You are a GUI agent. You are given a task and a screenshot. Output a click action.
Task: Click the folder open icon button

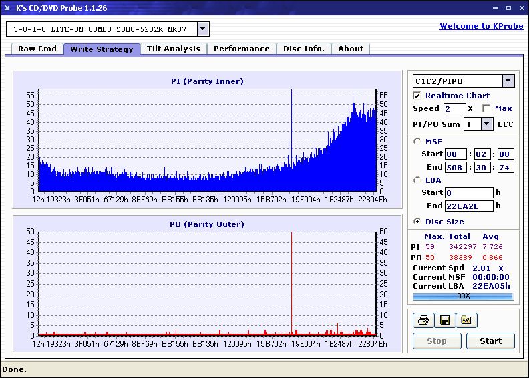466,321
